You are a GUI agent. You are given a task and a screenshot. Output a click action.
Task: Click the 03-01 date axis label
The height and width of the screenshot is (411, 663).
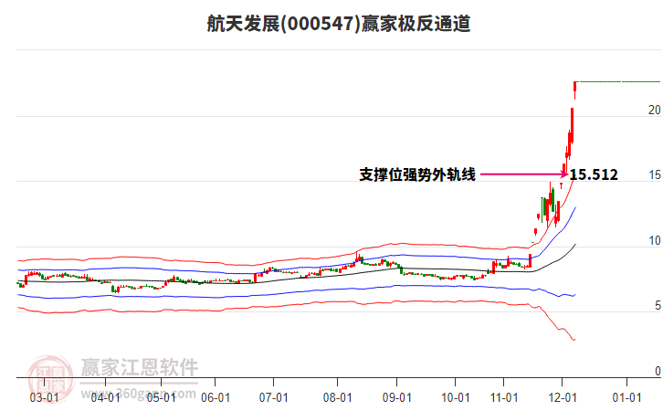point(44,397)
